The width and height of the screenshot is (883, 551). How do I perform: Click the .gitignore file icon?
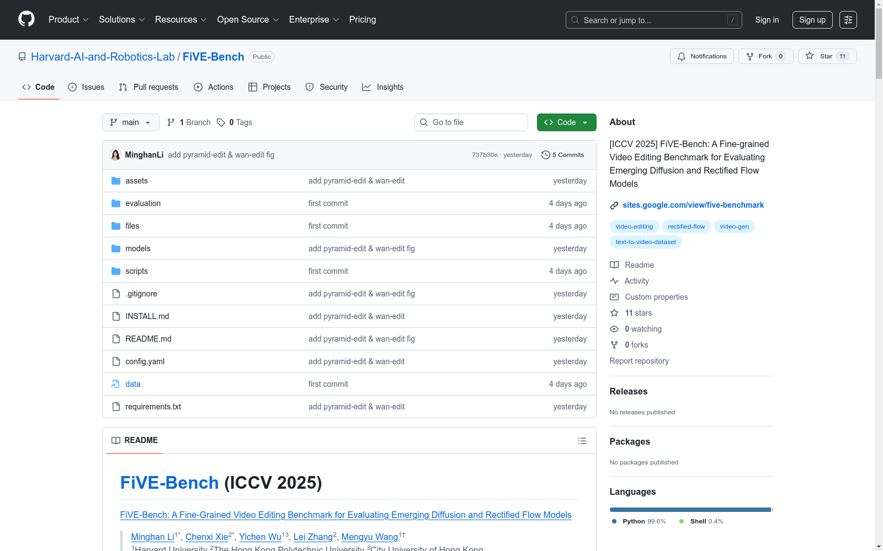(x=116, y=294)
